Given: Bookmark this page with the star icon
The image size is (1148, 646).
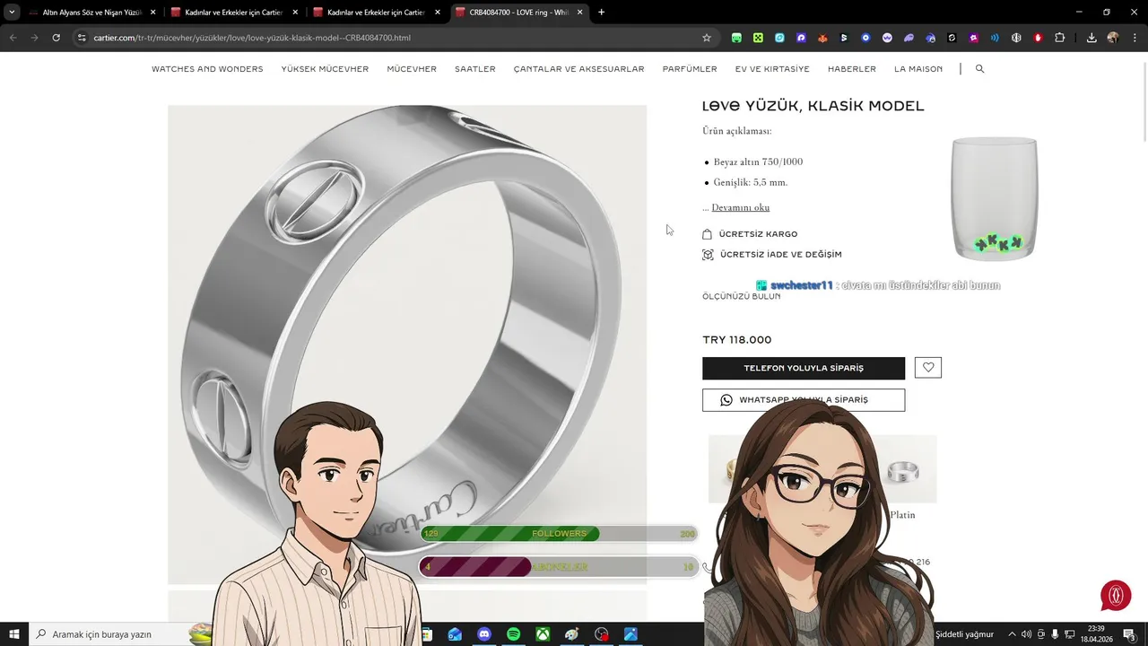Looking at the screenshot, I should pos(707,38).
